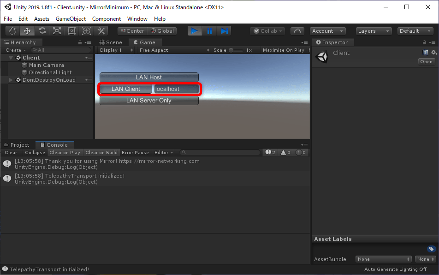Adjust the Game view Scale slider
The width and height of the screenshot is (439, 275).
236,50
